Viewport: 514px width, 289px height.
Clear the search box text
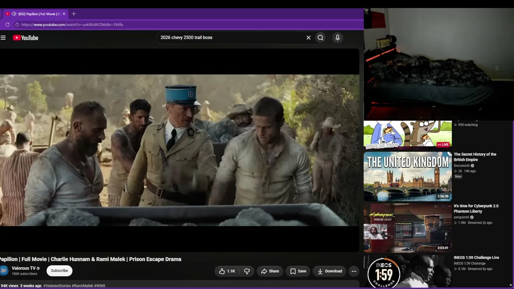coord(308,38)
